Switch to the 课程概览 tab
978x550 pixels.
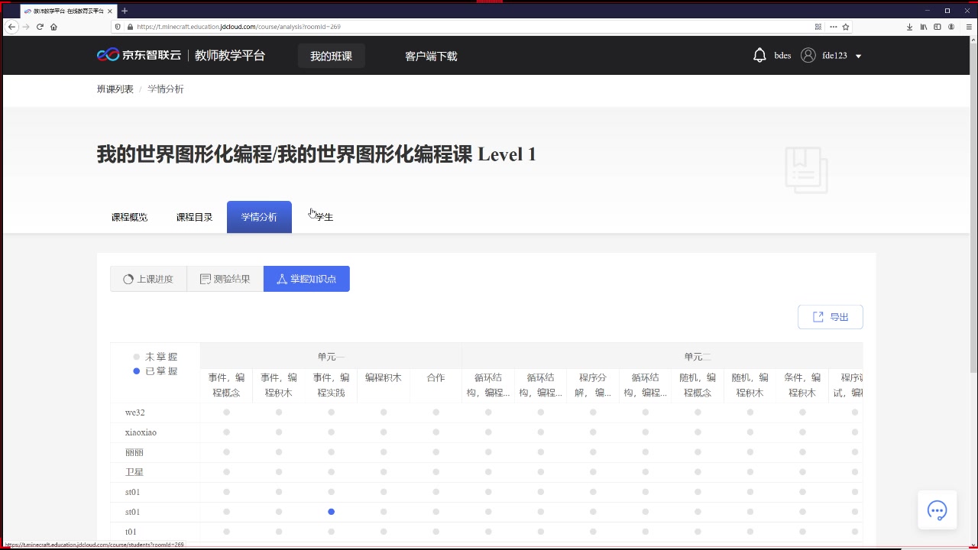coord(130,217)
